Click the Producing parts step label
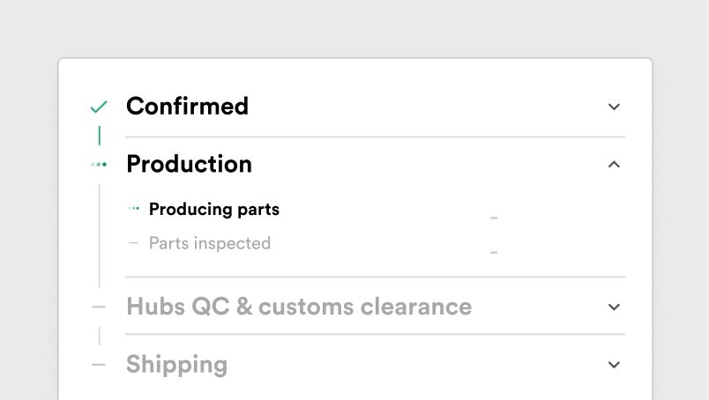This screenshot has width=709, height=400. tap(213, 210)
